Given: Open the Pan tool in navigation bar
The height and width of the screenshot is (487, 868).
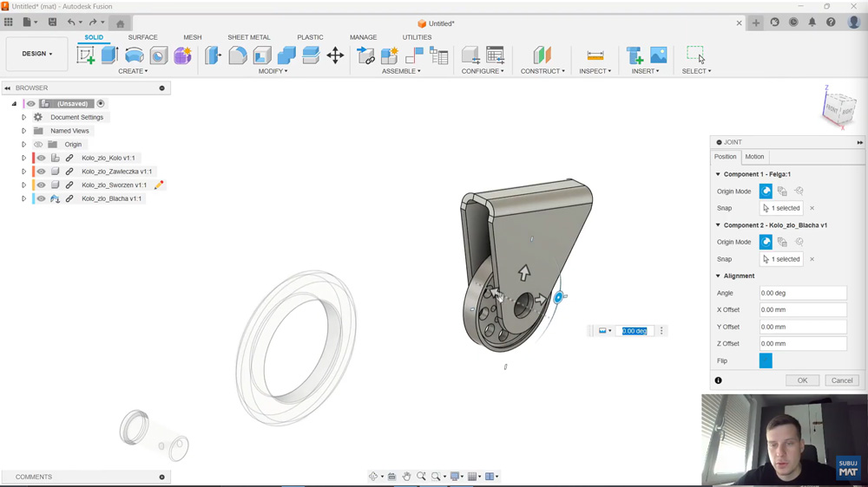Looking at the screenshot, I should pyautogui.click(x=406, y=477).
